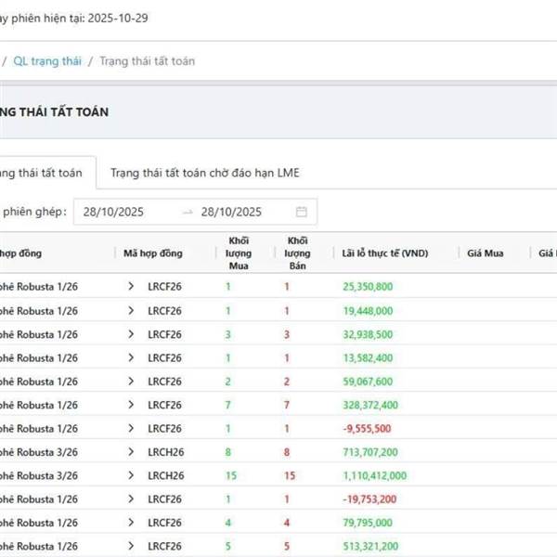Expand the row with profit 513,321,200
This screenshot has height=557, width=557.
[131, 546]
